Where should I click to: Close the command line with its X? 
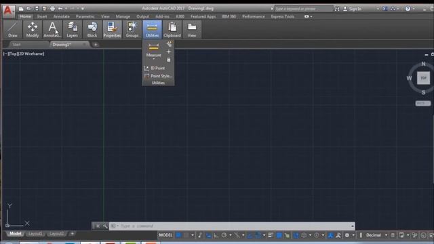pyautogui.click(x=98, y=226)
